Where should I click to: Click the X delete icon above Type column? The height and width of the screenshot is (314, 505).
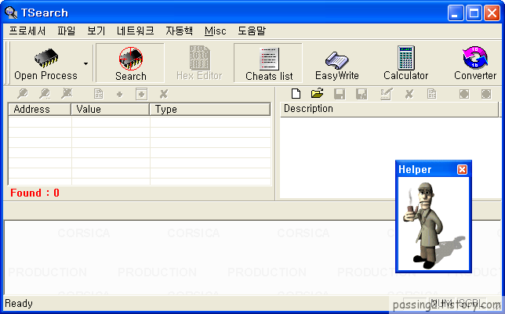pos(164,94)
